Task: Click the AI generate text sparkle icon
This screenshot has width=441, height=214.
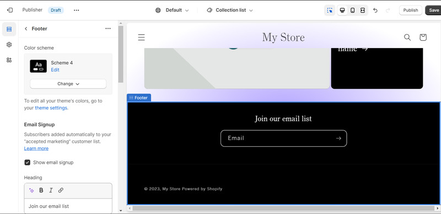Action: click(31, 190)
